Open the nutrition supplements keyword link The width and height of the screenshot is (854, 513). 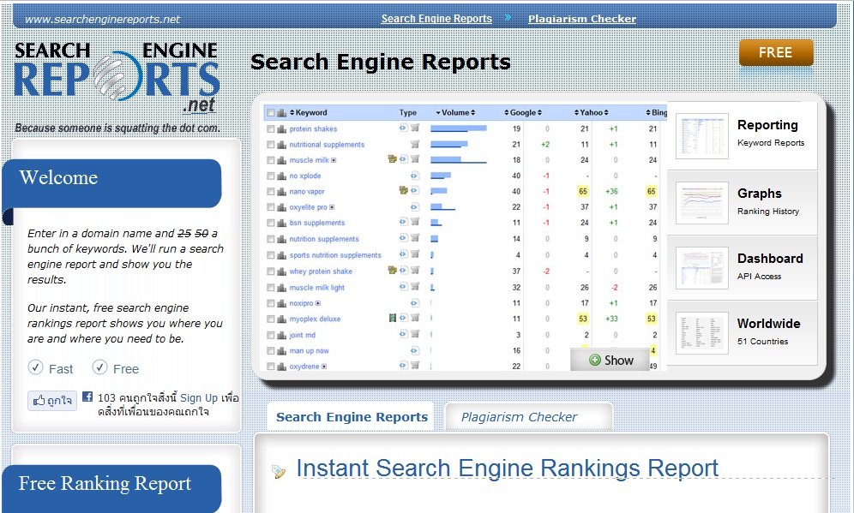click(x=324, y=239)
